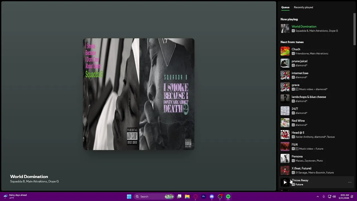Viewport: 357px width, 201px height.
Task: Open the notification center icon
Action: point(352,197)
